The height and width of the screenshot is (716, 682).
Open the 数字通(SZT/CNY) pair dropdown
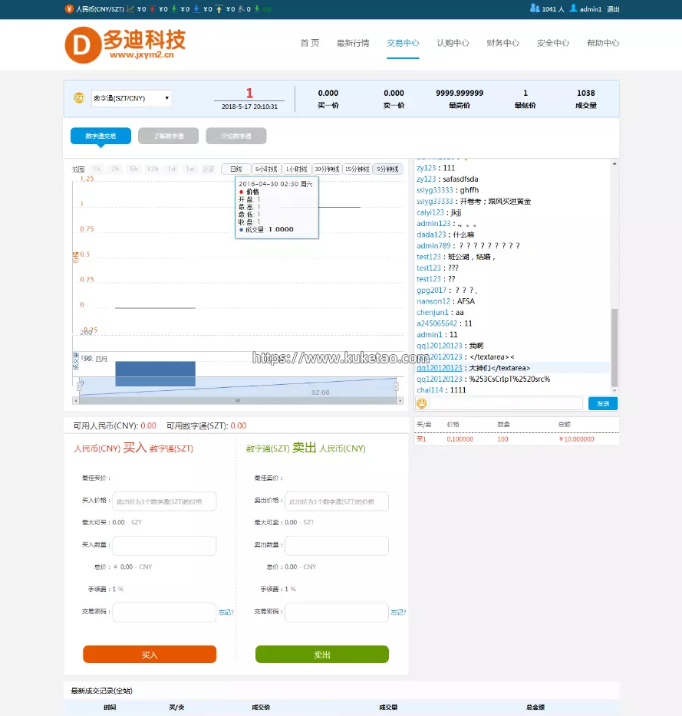[131, 98]
